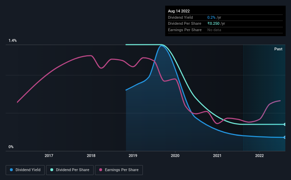The image size is (291, 180).
Task: Toggle the Dividend Yield legend button
Action: point(25,170)
